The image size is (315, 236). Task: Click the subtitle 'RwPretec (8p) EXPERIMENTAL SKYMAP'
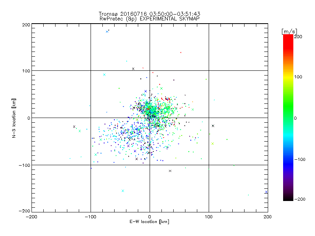pyautogui.click(x=149, y=19)
